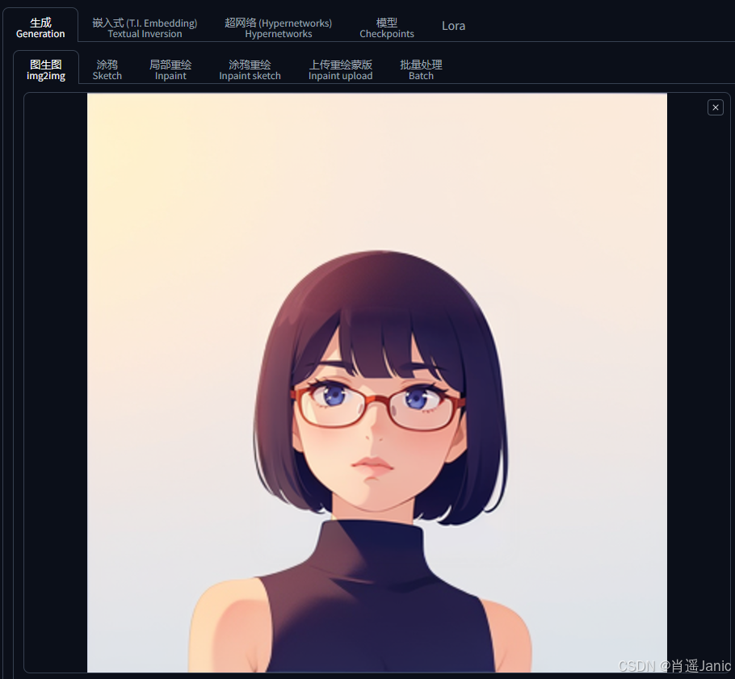The width and height of the screenshot is (735, 679).
Task: Select the Inpaint sub-tab
Action: coord(170,69)
